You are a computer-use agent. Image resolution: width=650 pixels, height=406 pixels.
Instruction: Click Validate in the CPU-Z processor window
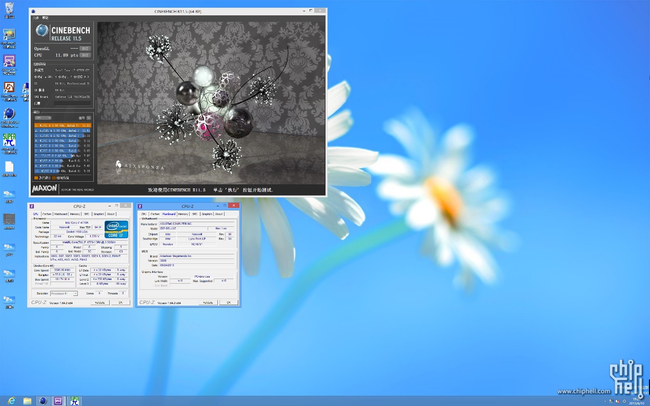pos(100,303)
